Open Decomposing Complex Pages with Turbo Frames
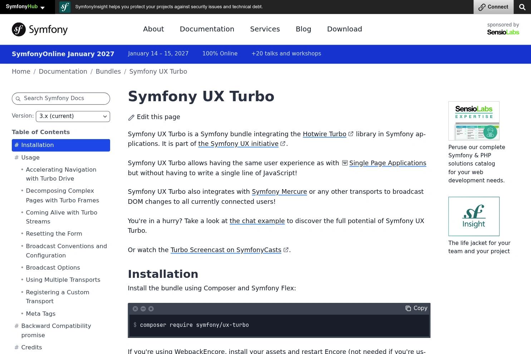 point(63,196)
